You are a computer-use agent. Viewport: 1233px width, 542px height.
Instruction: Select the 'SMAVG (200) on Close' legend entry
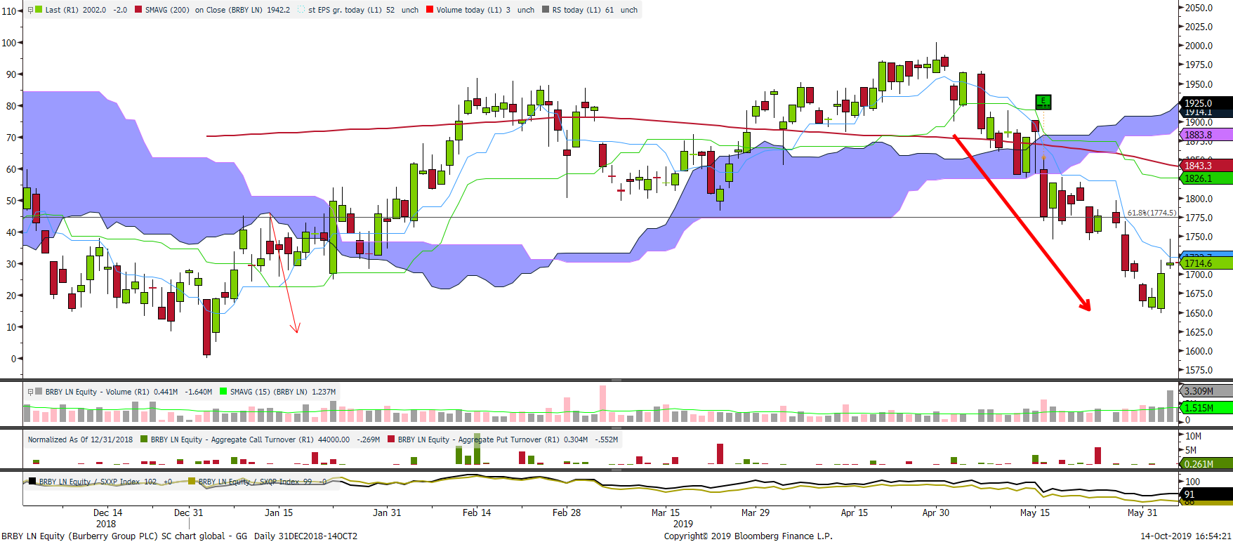[x=217, y=10]
